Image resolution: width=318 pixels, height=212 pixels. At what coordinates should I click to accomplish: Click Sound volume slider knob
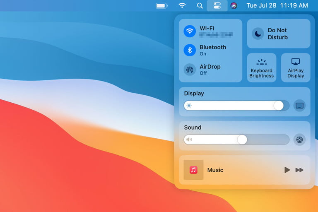pos(242,140)
